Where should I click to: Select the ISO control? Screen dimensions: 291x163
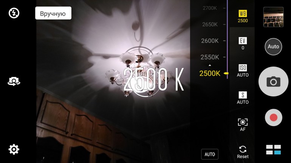point(243,71)
